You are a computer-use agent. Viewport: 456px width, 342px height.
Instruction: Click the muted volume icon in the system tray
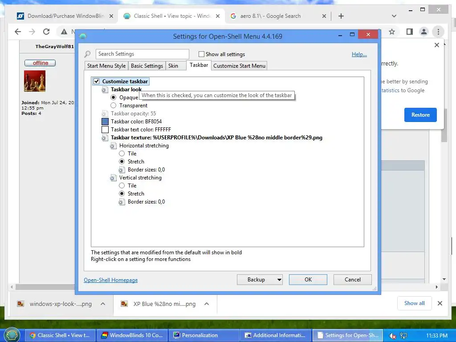coord(392,336)
